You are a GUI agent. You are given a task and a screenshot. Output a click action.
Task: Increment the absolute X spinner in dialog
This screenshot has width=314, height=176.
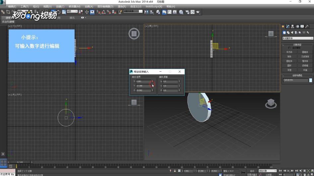pyautogui.click(x=152, y=81)
